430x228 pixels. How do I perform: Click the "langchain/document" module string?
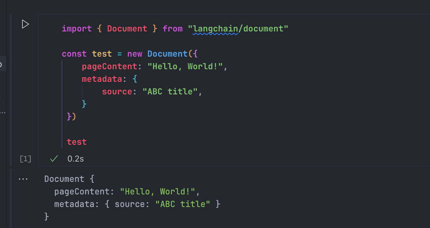click(240, 29)
